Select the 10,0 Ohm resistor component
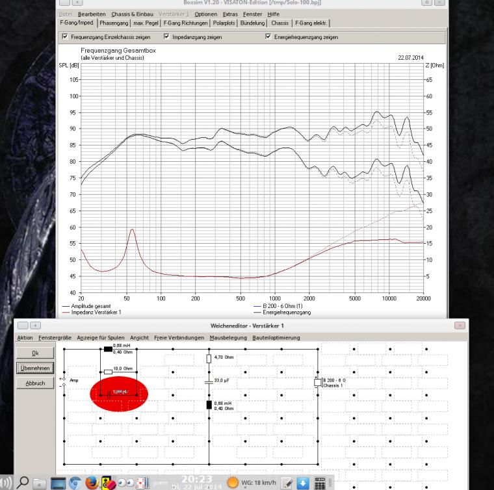 tap(108, 371)
